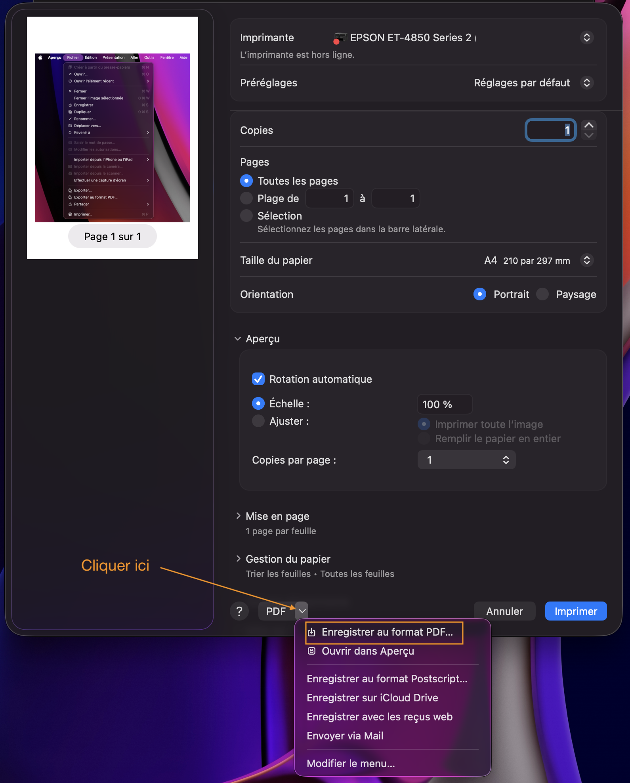Click the page range end field
Screen dimensions: 630x783
coord(395,198)
